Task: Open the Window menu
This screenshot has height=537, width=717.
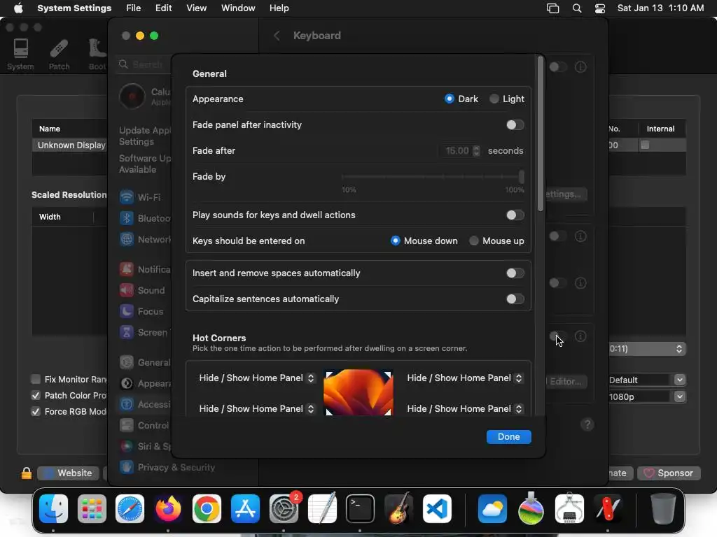Action: click(x=238, y=8)
